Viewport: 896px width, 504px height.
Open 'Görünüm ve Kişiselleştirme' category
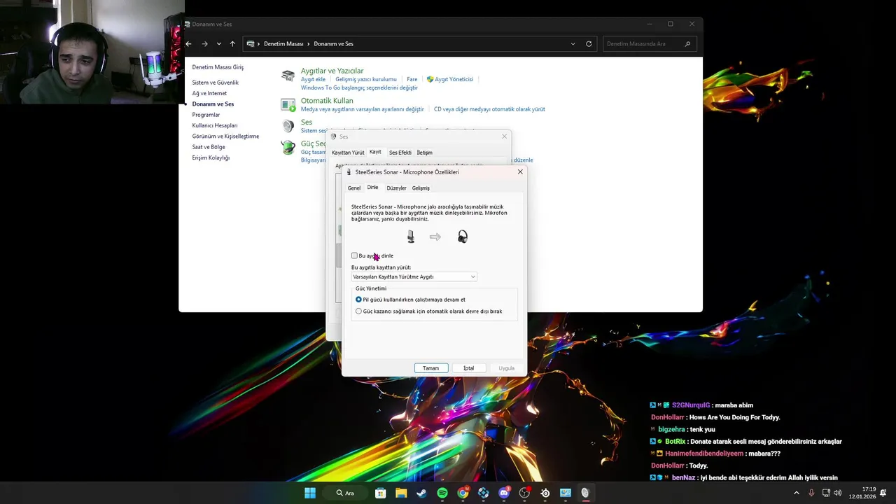pyautogui.click(x=225, y=136)
